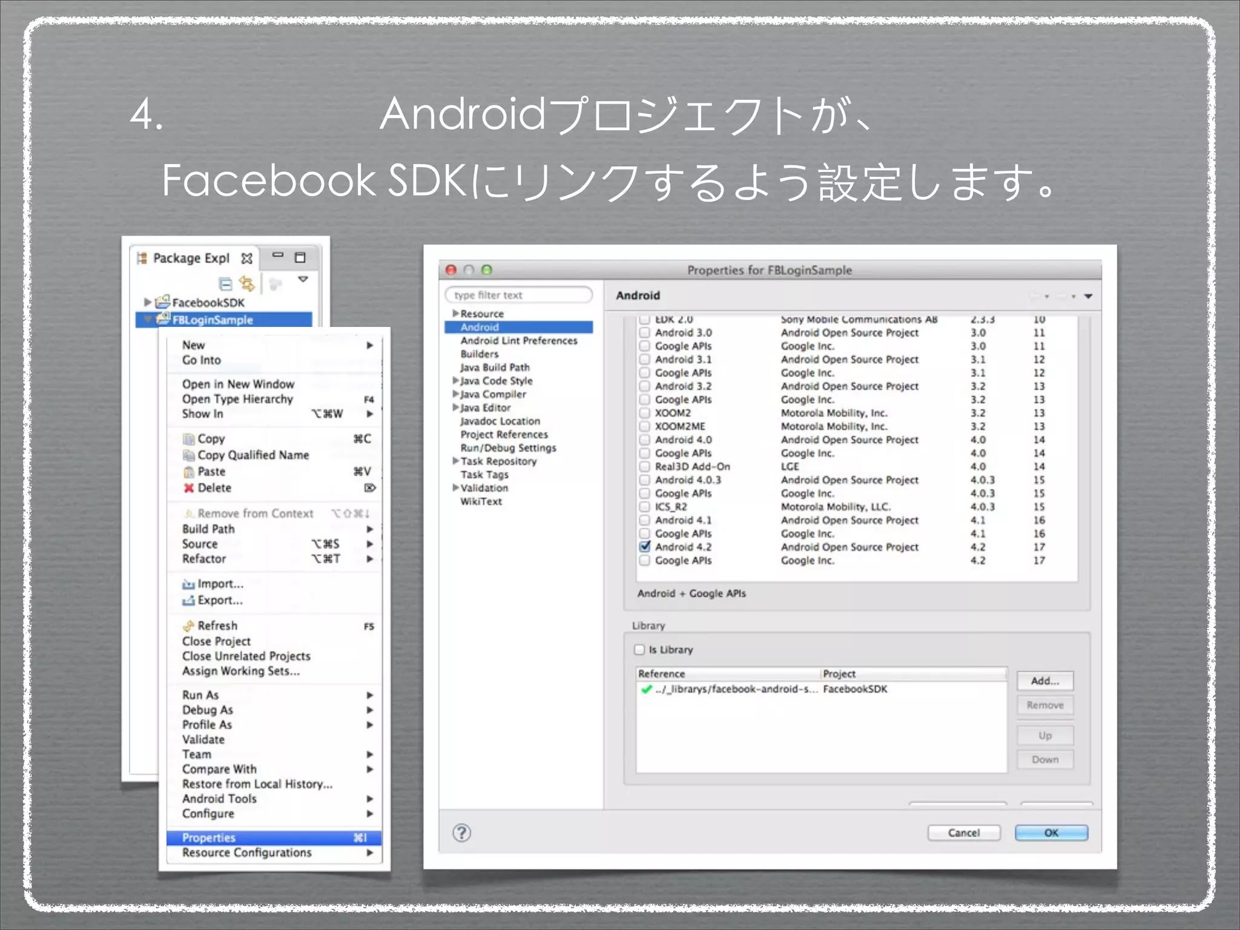Click the Remove library button

pyautogui.click(x=1045, y=705)
